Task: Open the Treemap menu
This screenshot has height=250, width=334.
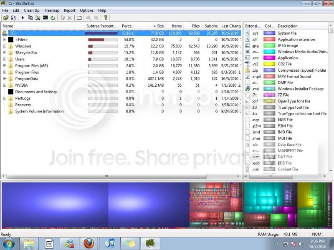Action: 51,10
